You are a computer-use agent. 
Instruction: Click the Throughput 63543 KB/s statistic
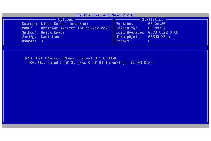coord(143,37)
